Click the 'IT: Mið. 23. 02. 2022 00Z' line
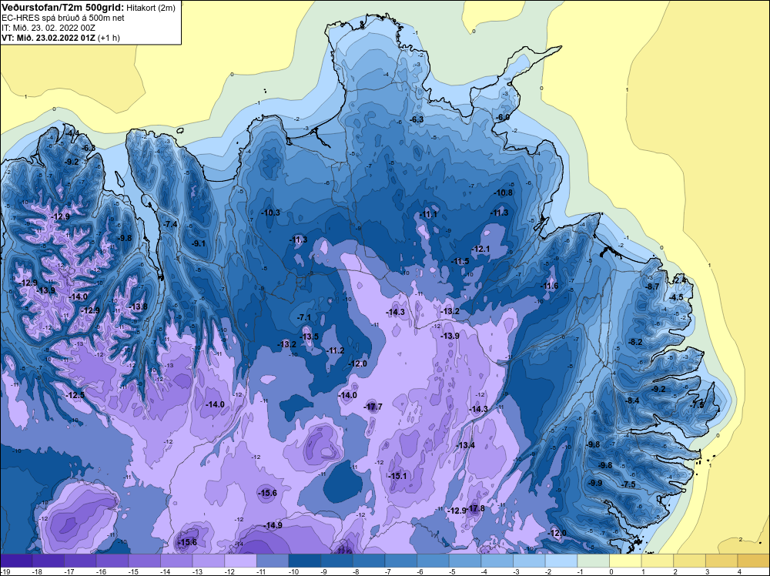This screenshot has width=770, height=576. (x=47, y=28)
